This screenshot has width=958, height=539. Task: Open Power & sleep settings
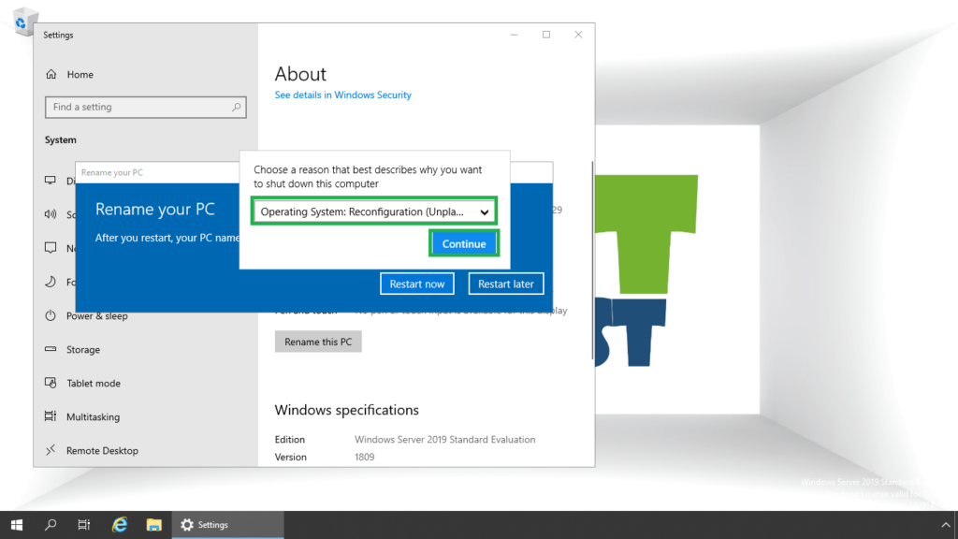point(96,316)
